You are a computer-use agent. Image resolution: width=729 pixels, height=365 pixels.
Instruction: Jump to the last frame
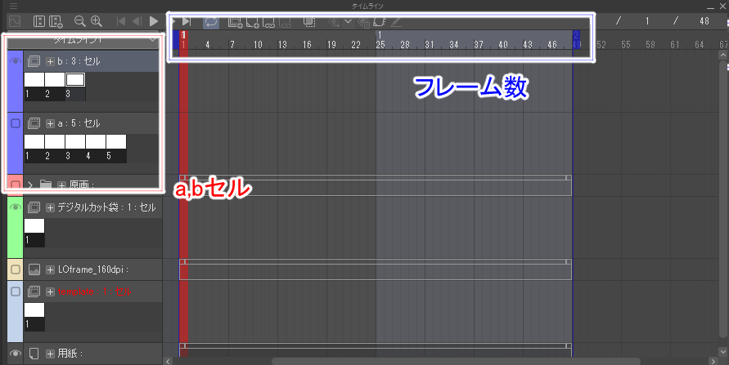pos(187,21)
